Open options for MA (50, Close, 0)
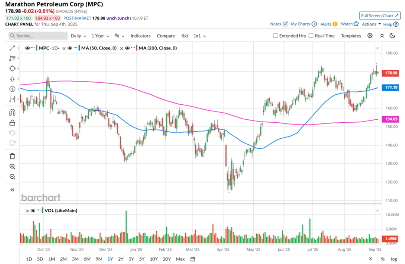 (x=75, y=48)
